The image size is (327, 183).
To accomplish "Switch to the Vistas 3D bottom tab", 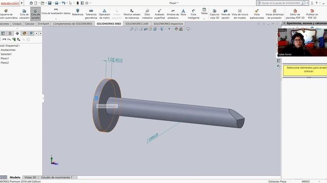I will (x=30, y=177).
